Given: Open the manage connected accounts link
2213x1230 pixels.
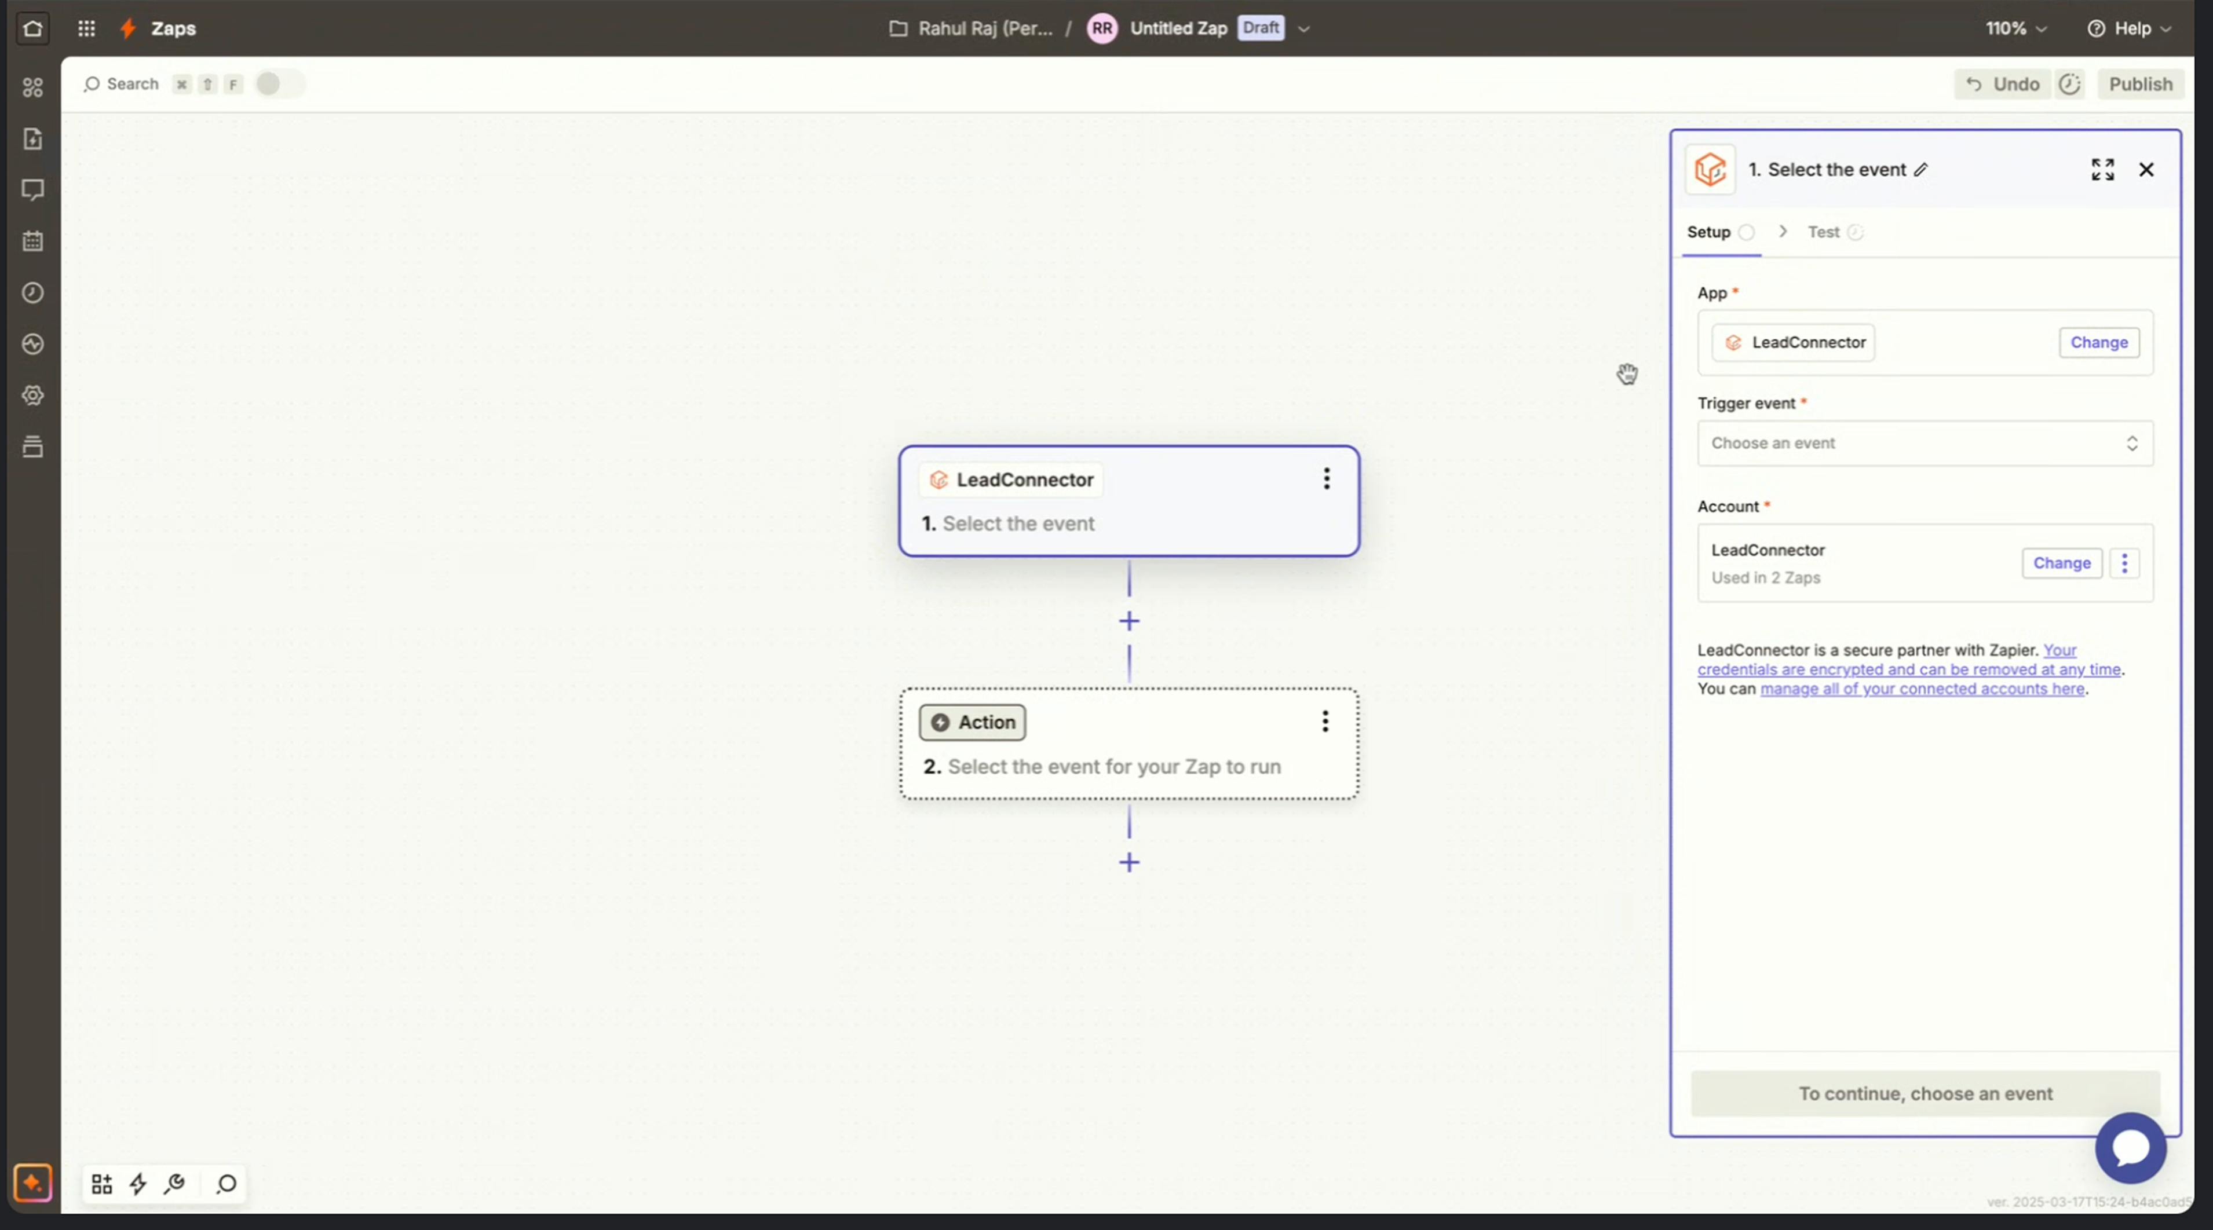Looking at the screenshot, I should tap(1922, 689).
